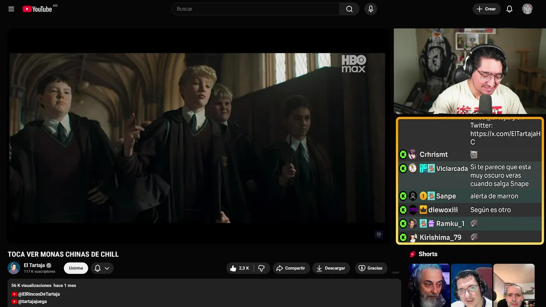Like the video with thumbs up
546x307 pixels.
click(240, 268)
